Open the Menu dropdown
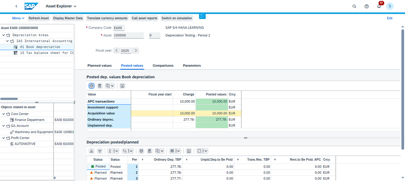This screenshot has height=190, width=405. [x=18, y=18]
